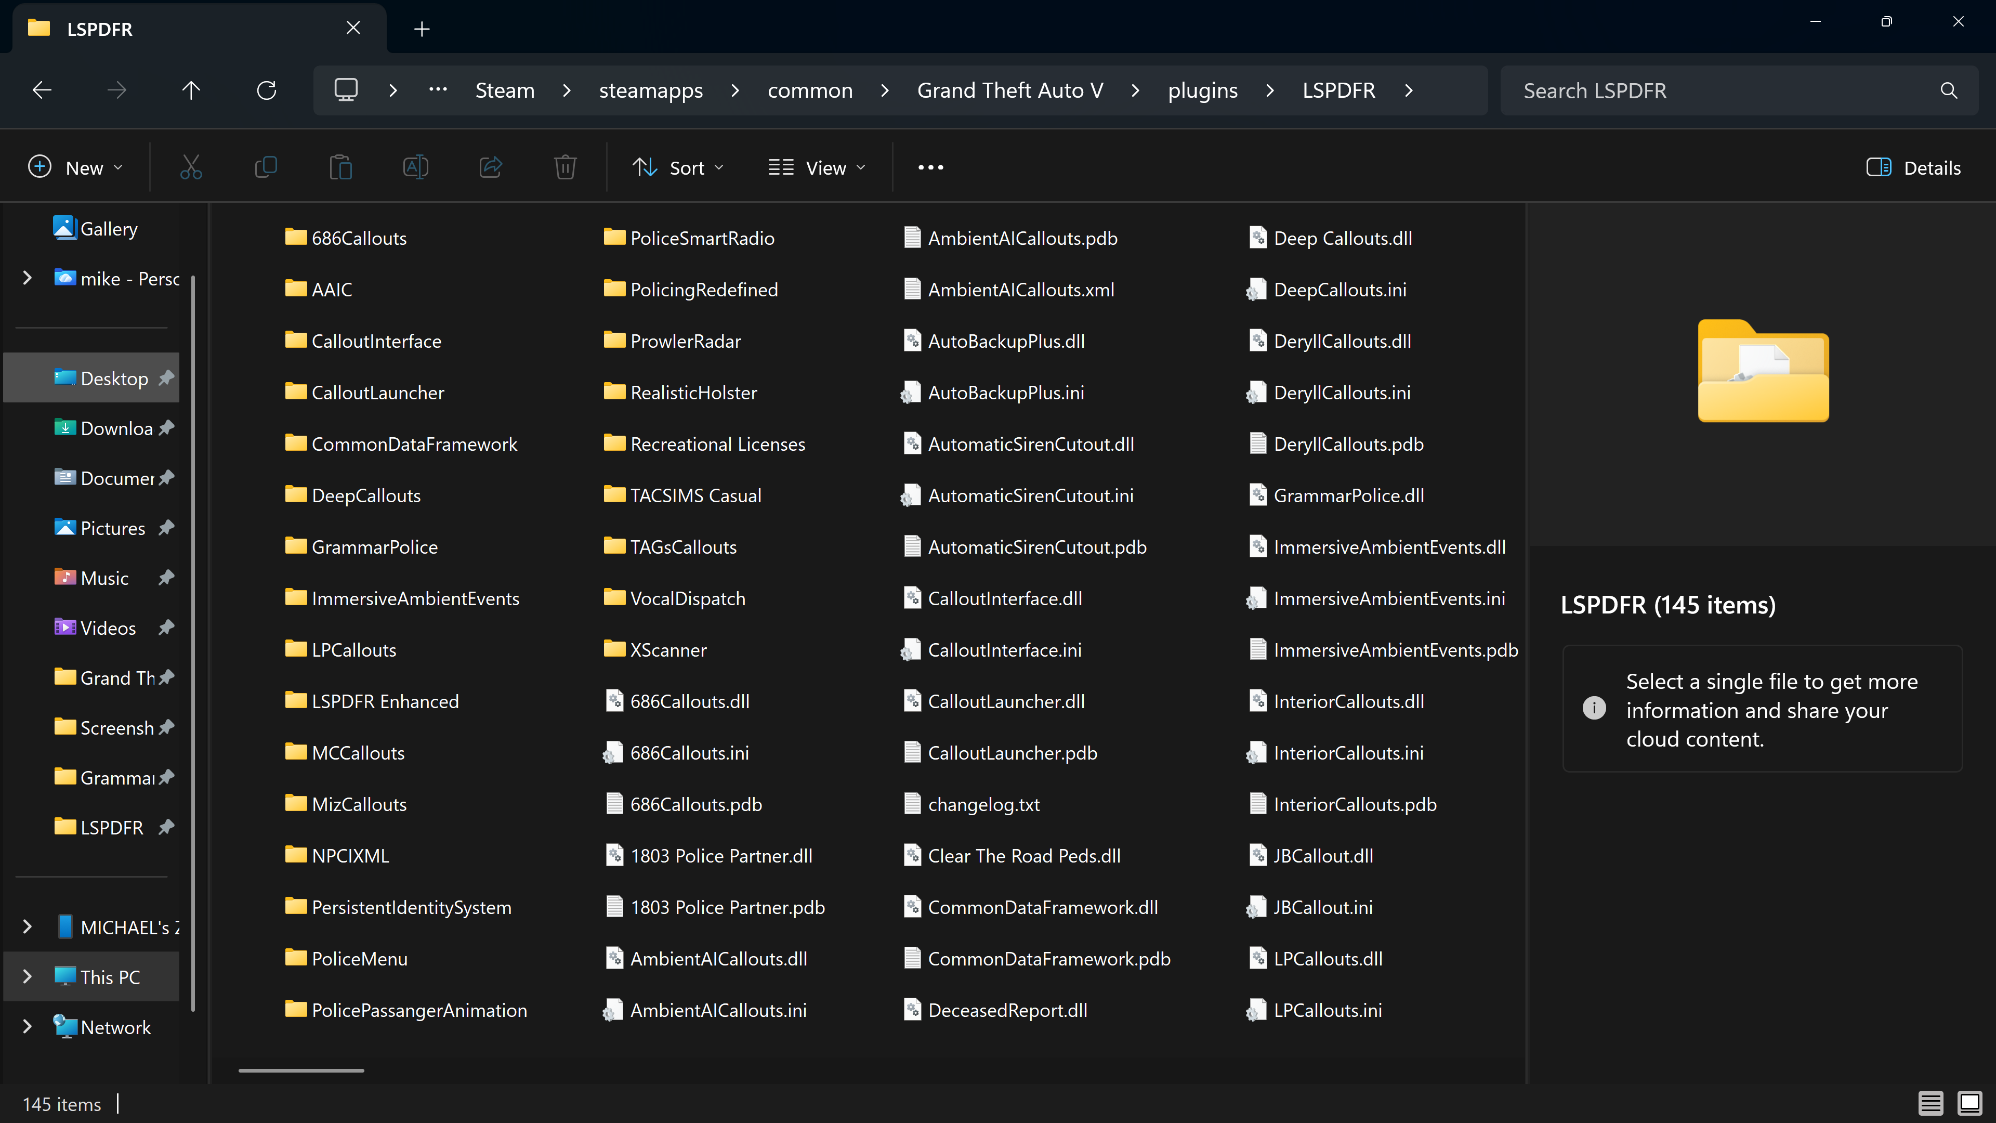
Task: Open the See more three-dots toolbar menu
Action: 930,167
